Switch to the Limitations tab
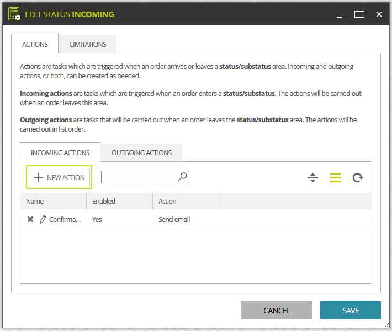Screen dimensions: 392x331 pos(88,44)
